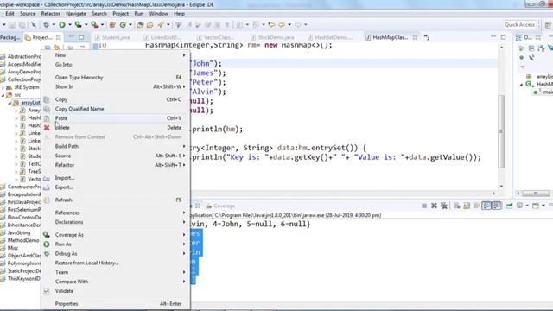Click the Remove Launch X icon in Console
Screen dimensions: 553x311
(434, 206)
